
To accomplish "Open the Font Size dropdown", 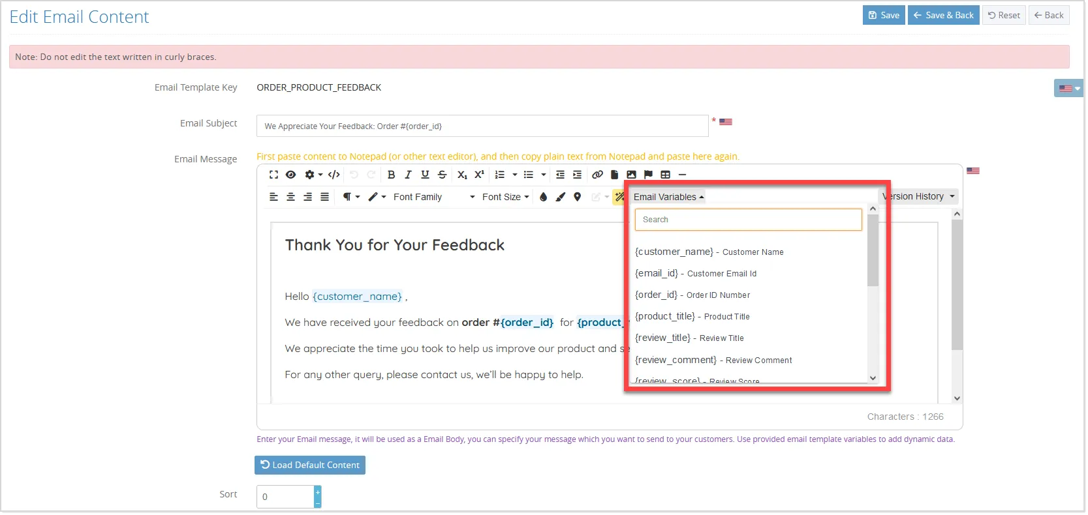I will pyautogui.click(x=506, y=197).
